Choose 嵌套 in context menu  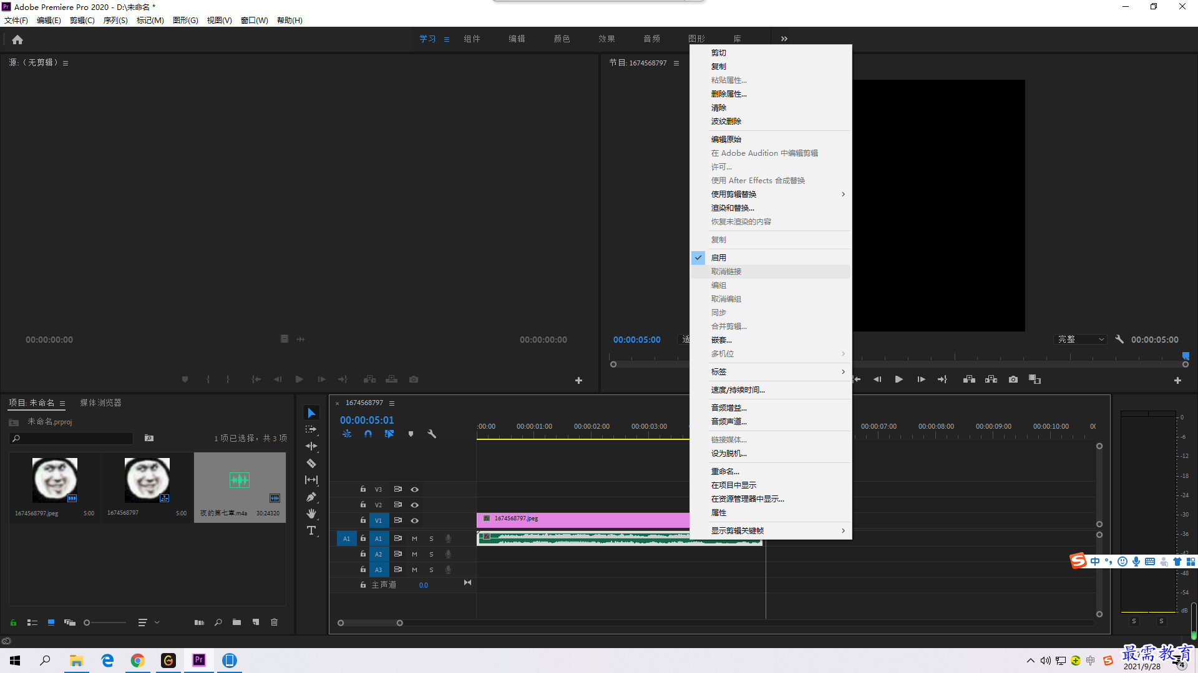pyautogui.click(x=771, y=340)
